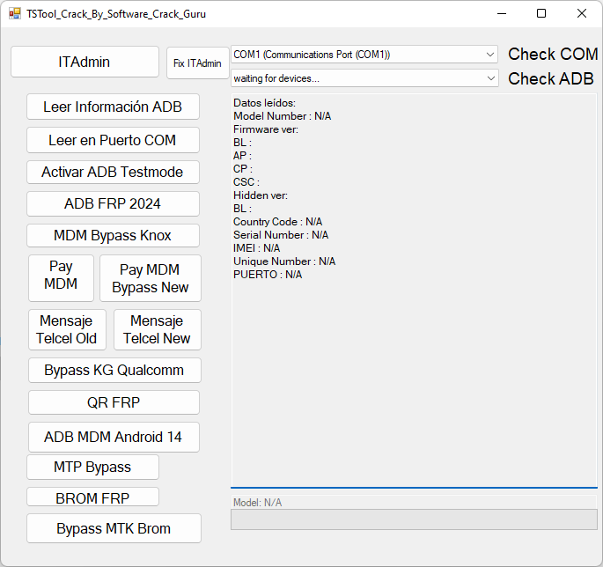Click the 'CSC :' line
This screenshot has height=567, width=603.
(x=246, y=182)
